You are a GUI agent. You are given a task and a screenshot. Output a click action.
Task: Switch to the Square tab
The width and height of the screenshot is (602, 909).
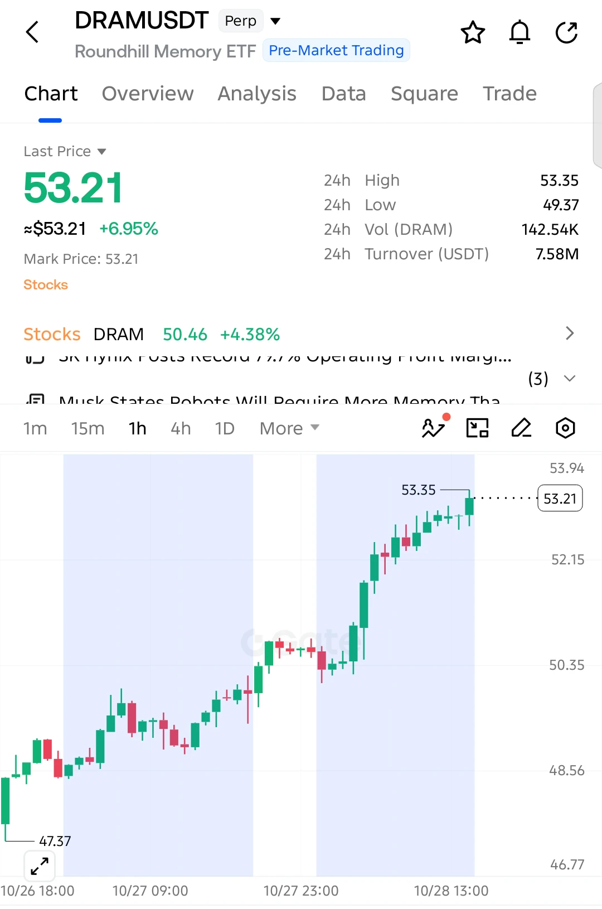pyautogui.click(x=424, y=94)
